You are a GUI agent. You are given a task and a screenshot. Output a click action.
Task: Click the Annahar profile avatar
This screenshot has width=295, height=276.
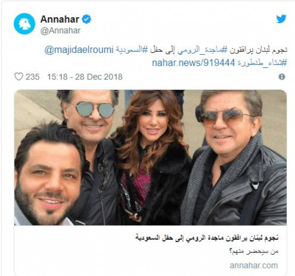coord(25,24)
